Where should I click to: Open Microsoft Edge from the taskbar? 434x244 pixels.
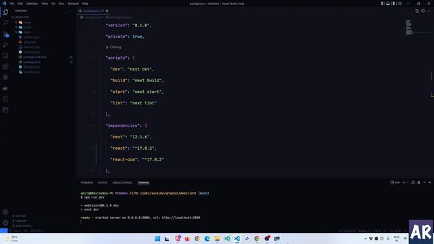[207, 239]
